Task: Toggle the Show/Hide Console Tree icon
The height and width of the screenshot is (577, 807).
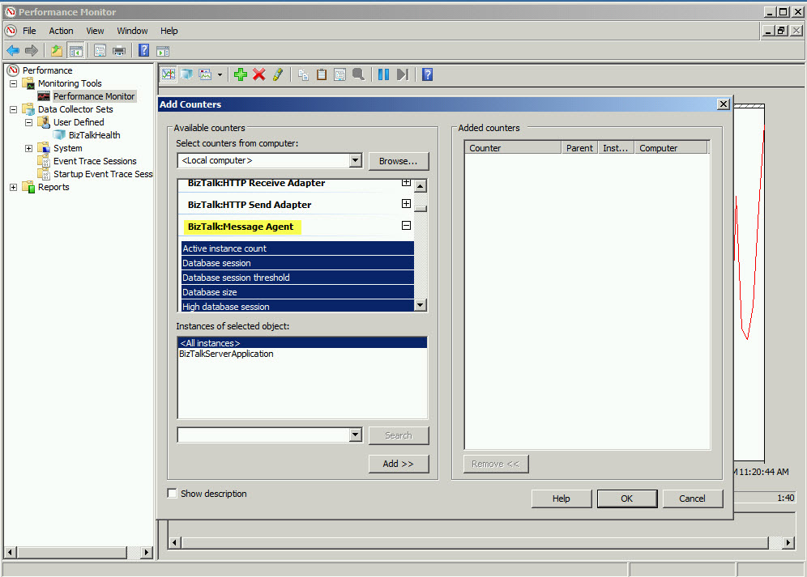Action: (75, 50)
